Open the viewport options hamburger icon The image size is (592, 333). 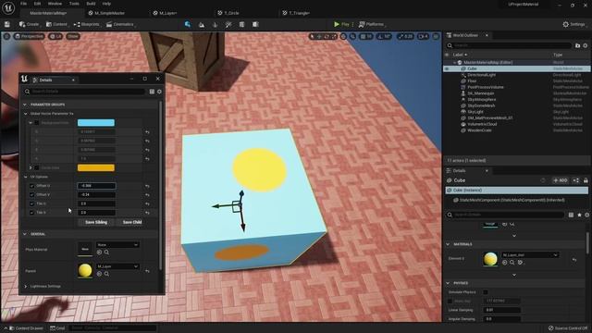6,36
